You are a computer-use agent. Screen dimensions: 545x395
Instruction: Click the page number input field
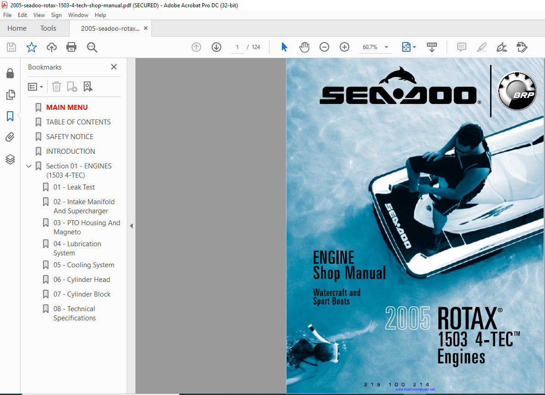pos(237,47)
